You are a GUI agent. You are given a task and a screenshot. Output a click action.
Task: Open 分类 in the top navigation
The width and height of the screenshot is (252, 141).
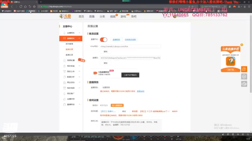102,17
